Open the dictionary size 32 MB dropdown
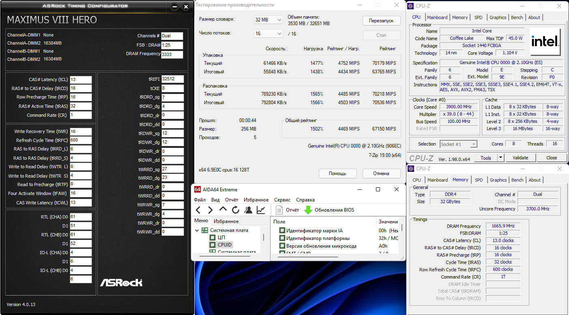The width and height of the screenshot is (569, 315). click(x=268, y=19)
